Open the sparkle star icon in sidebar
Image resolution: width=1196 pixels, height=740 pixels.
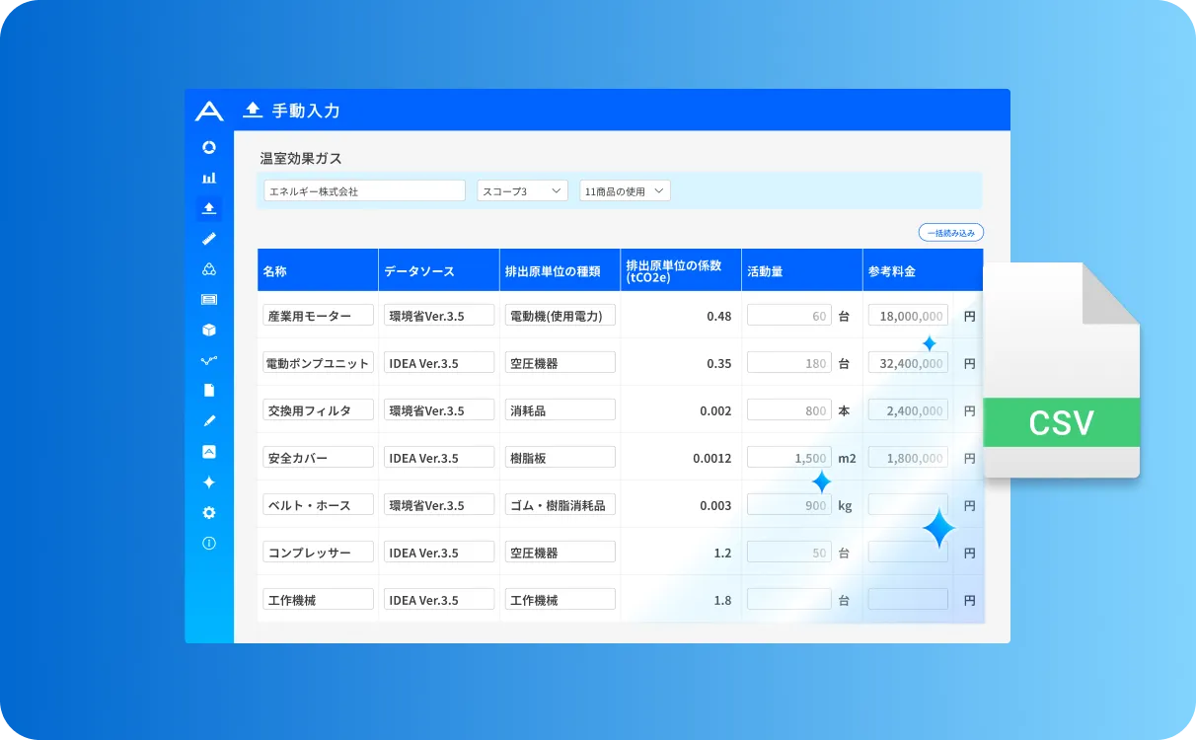click(x=208, y=482)
